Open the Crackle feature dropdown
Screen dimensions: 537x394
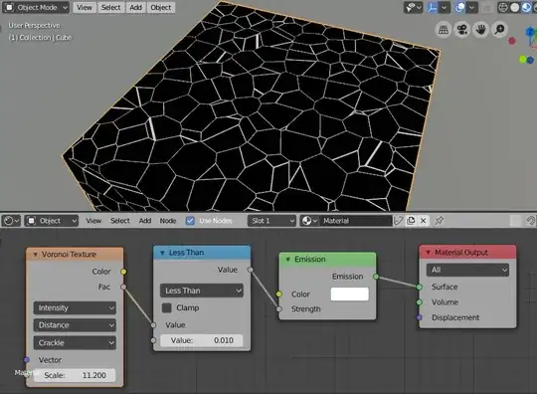(75, 342)
